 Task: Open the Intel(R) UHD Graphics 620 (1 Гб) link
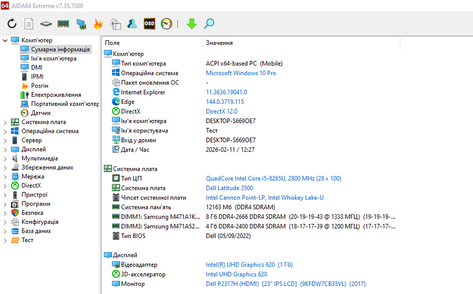pos(249,265)
